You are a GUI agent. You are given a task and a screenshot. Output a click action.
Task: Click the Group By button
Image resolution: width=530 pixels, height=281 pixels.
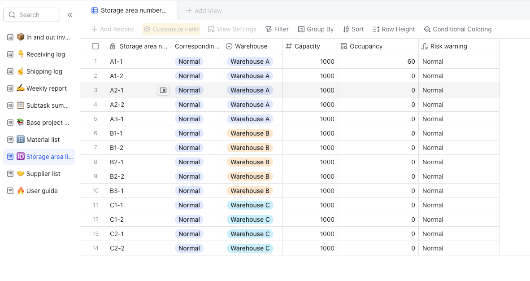point(316,29)
